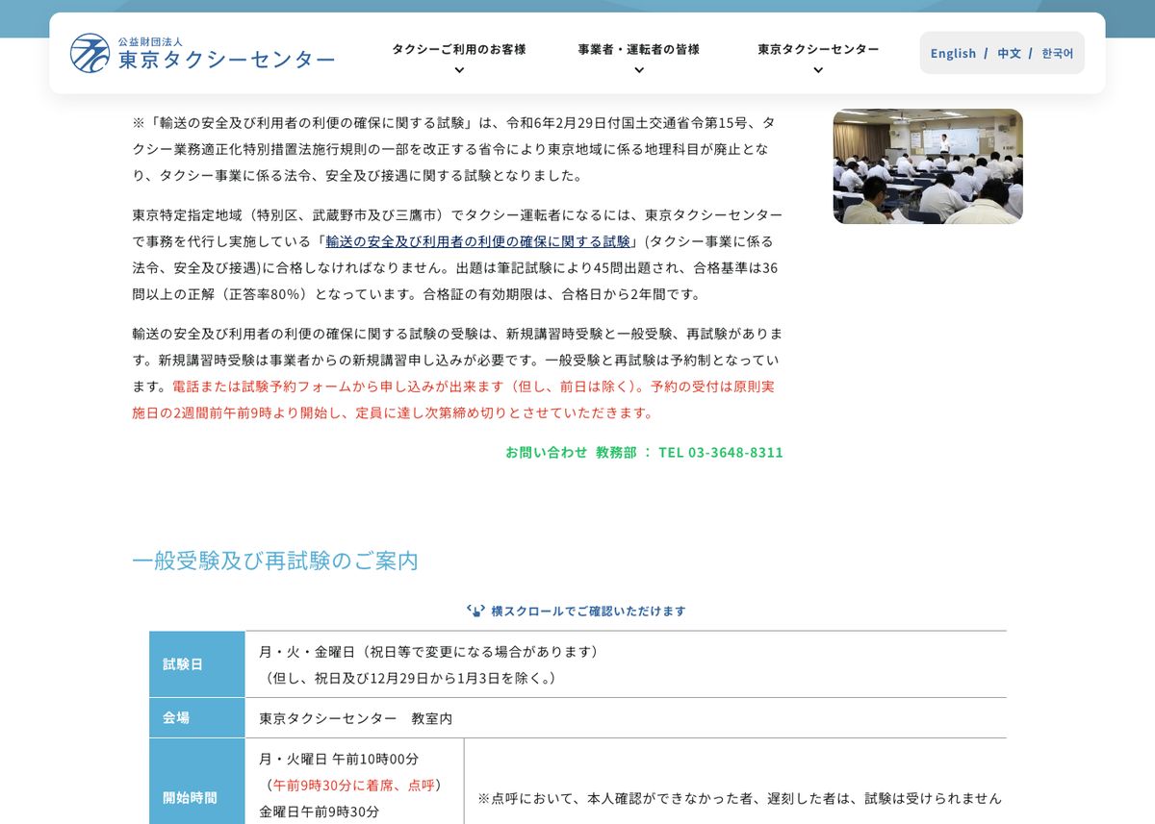Open the タクシーご利用のお客様 menu
1155x824 pixels.
[459, 49]
